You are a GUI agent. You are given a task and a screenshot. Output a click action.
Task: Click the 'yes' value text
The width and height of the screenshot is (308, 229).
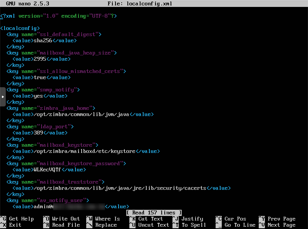click(38, 96)
